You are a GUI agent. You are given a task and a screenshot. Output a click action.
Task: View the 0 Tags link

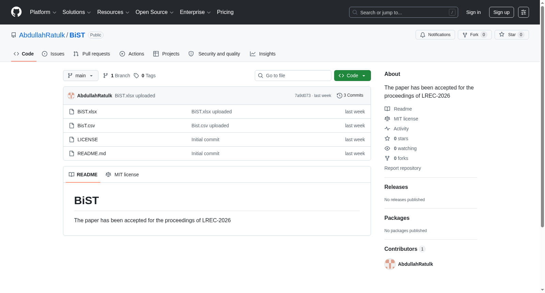point(145,76)
